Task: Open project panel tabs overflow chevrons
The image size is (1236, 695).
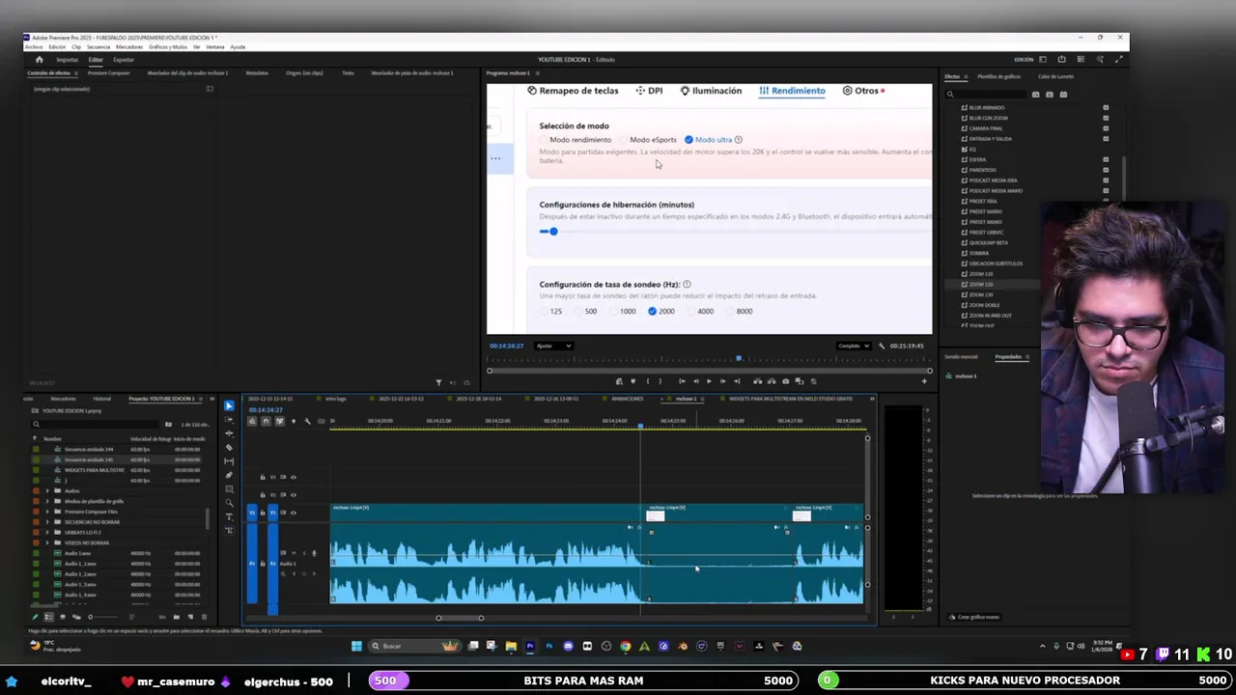Action: pos(211,399)
